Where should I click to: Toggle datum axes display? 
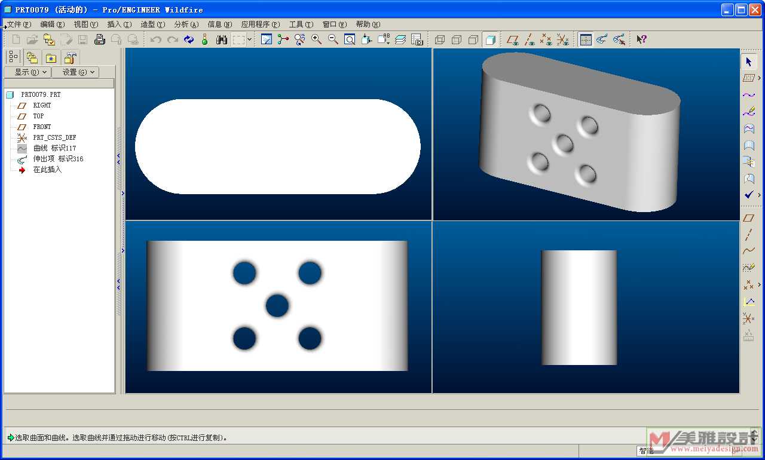pyautogui.click(x=530, y=39)
